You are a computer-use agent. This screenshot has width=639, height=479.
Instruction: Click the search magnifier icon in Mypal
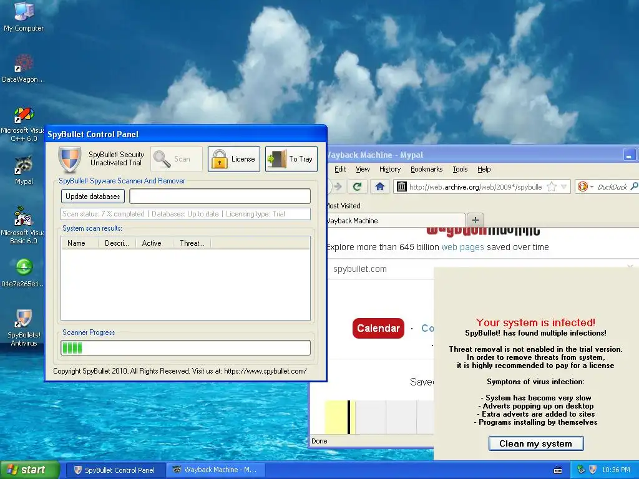pyautogui.click(x=634, y=186)
